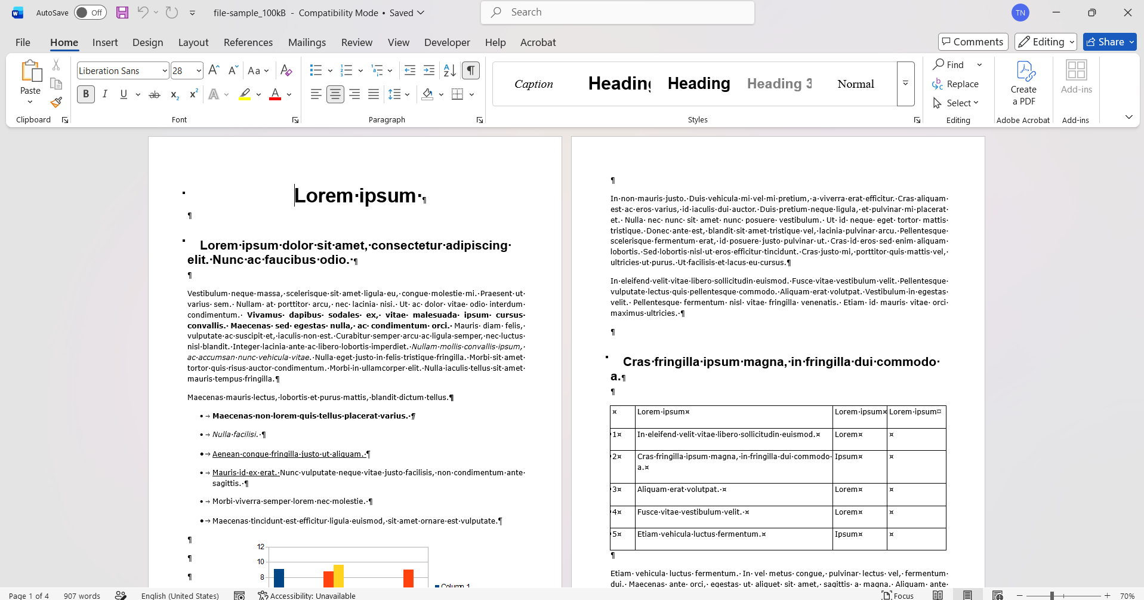Expand the Numbering list dropdown
Viewport: 1144px width, 600px height.
point(360,70)
